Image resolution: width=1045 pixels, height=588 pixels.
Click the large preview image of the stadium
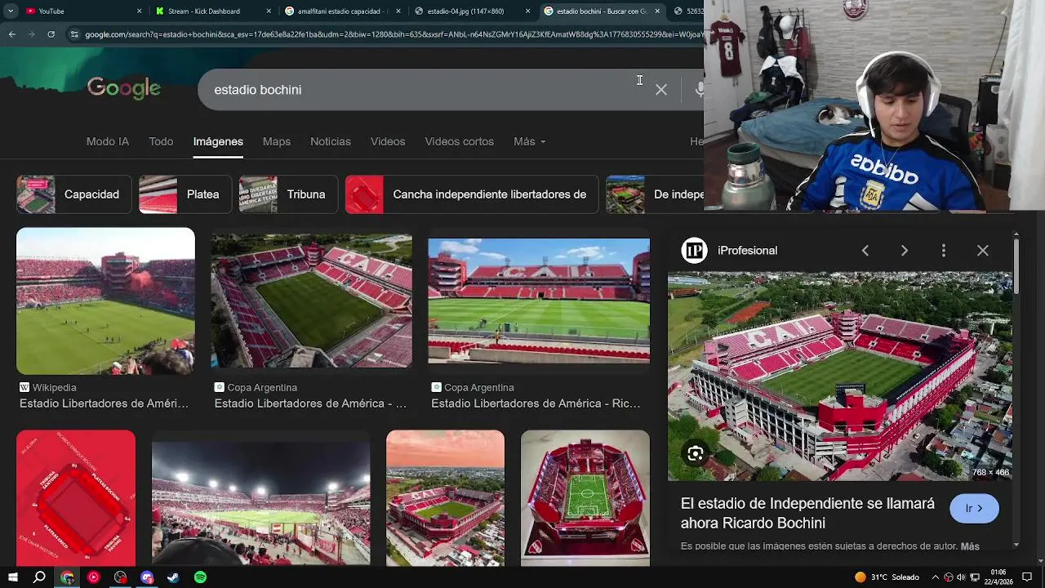840,376
